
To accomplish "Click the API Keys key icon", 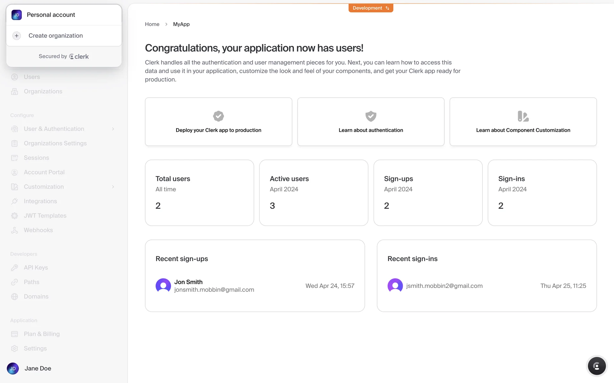I will pyautogui.click(x=14, y=268).
